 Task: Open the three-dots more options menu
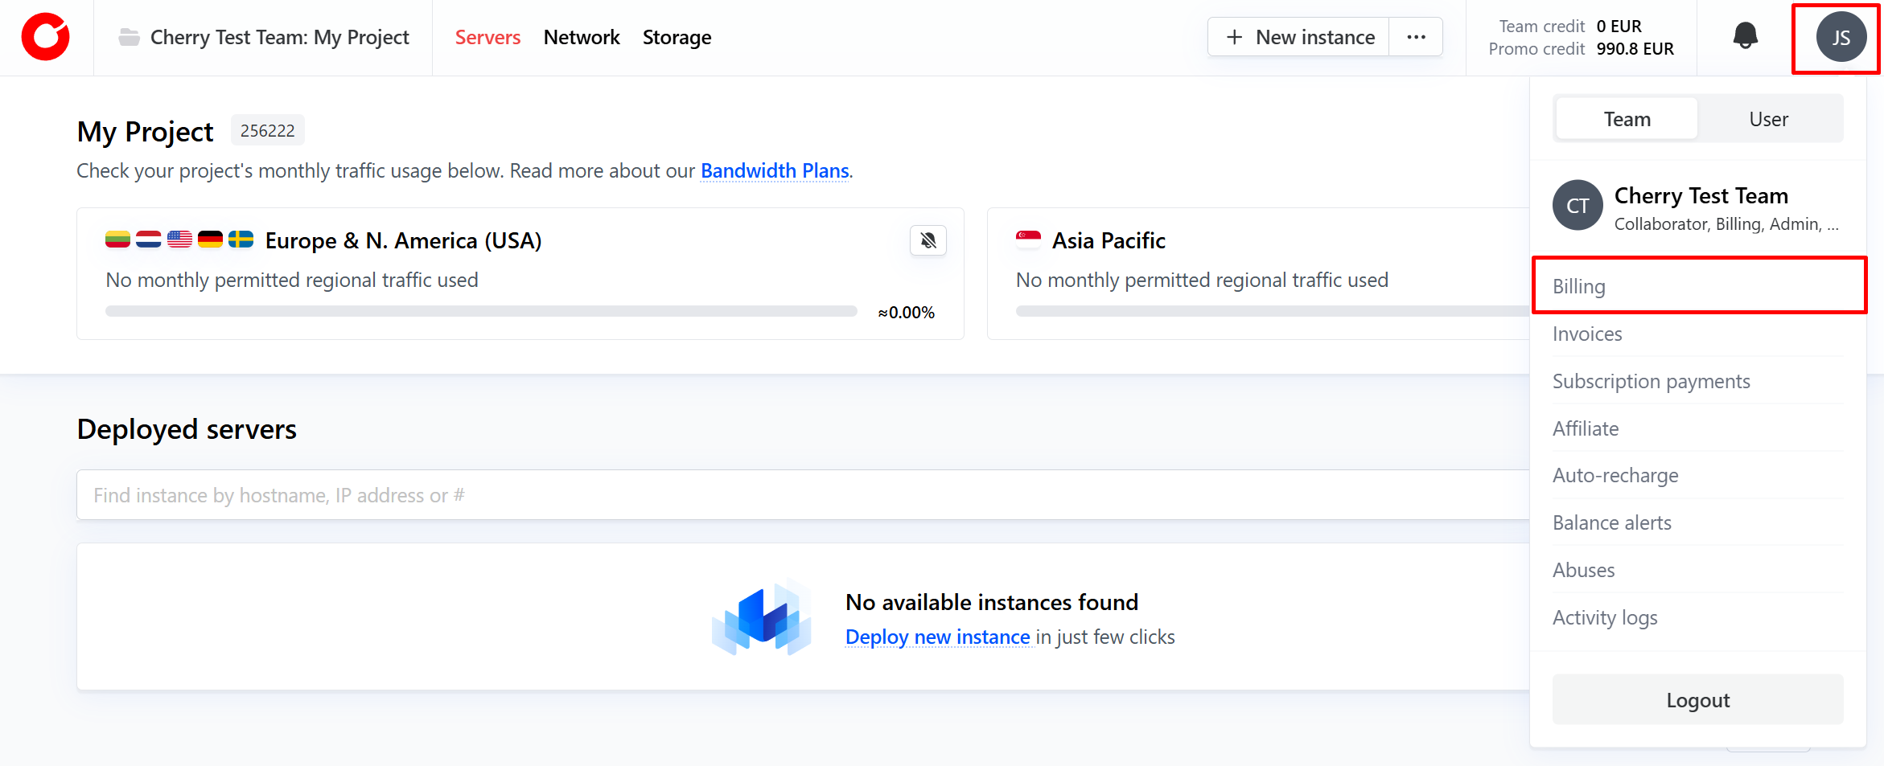(x=1416, y=37)
